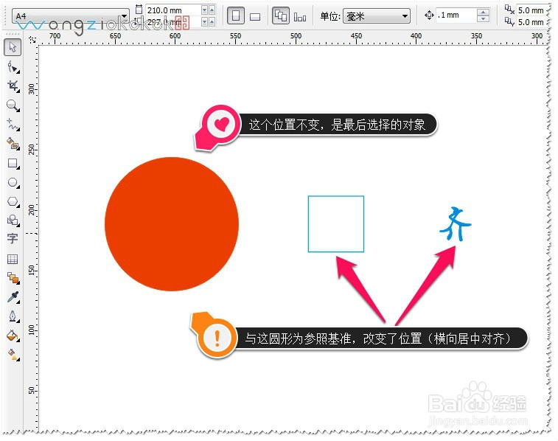Select the blue outlined square

coord(336,224)
